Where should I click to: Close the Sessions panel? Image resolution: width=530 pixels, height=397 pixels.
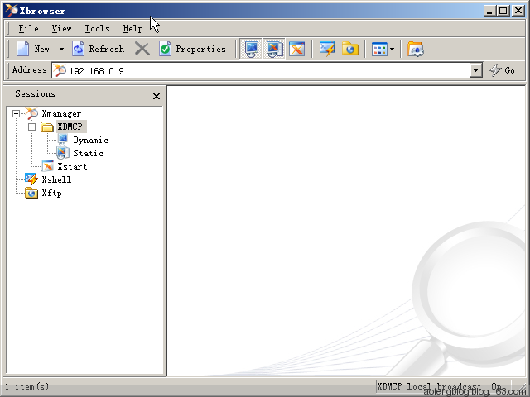point(157,97)
